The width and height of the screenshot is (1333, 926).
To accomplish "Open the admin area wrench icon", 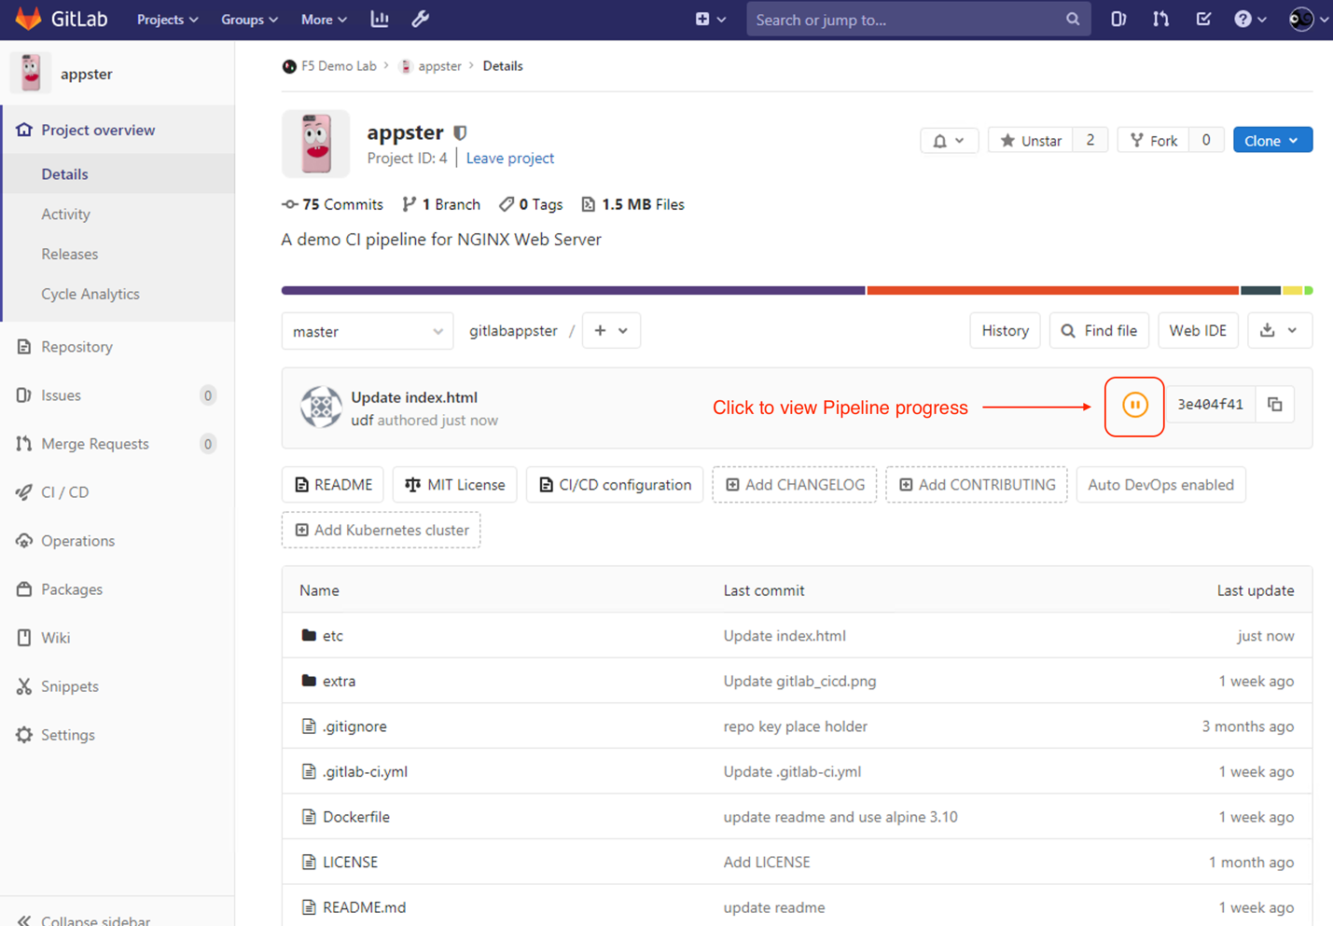I will tap(421, 19).
